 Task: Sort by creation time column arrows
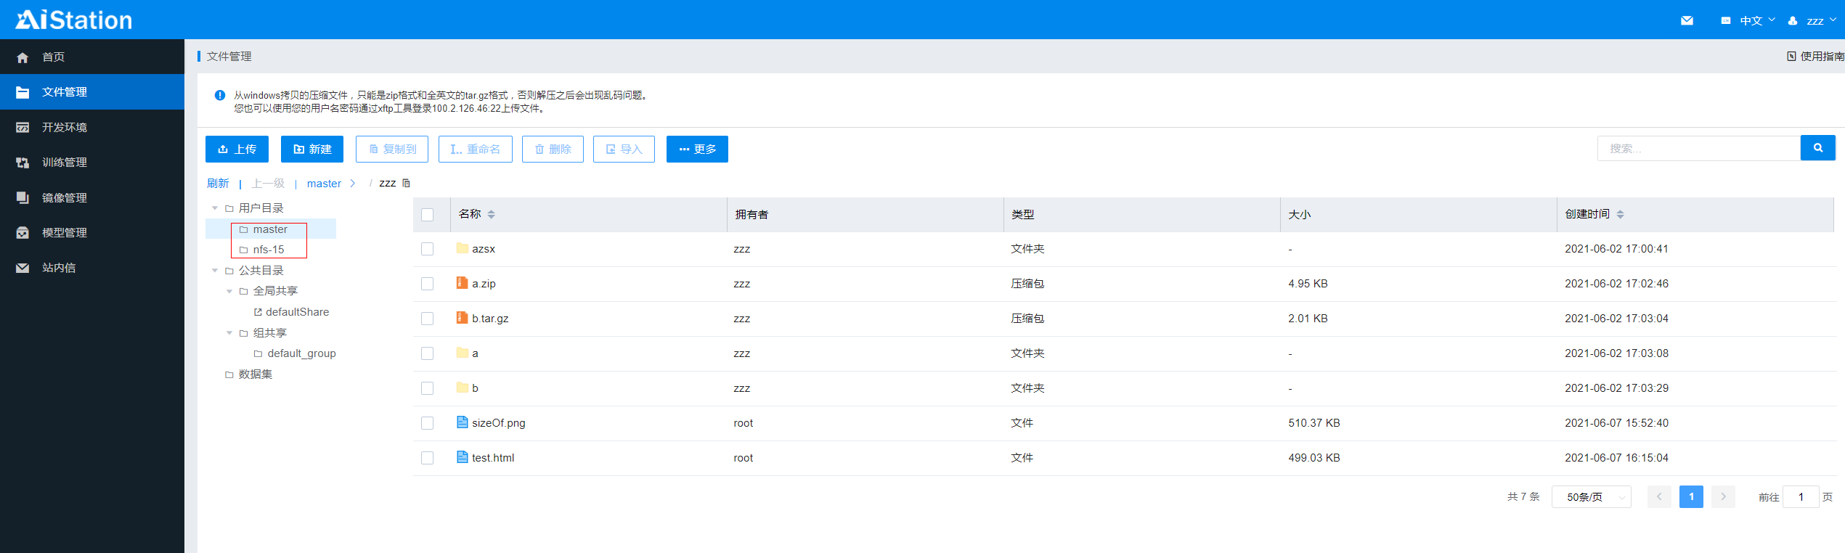(x=1620, y=214)
